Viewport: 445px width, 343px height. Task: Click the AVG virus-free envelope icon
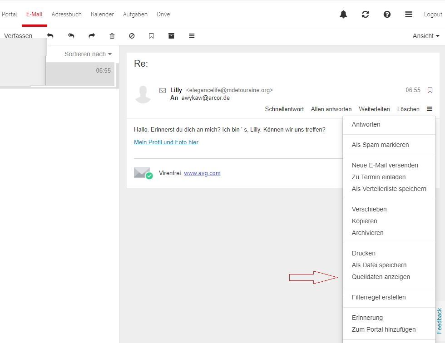pyautogui.click(x=143, y=173)
